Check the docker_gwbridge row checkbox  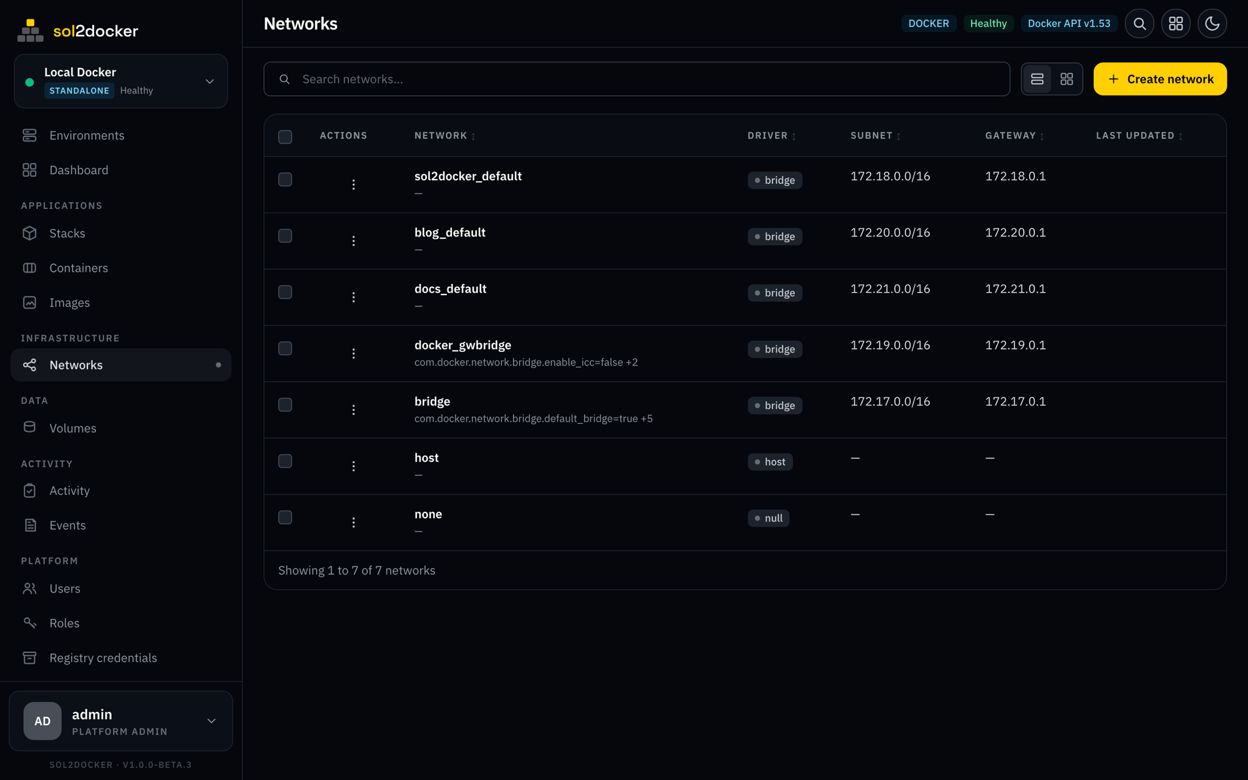[x=285, y=348]
